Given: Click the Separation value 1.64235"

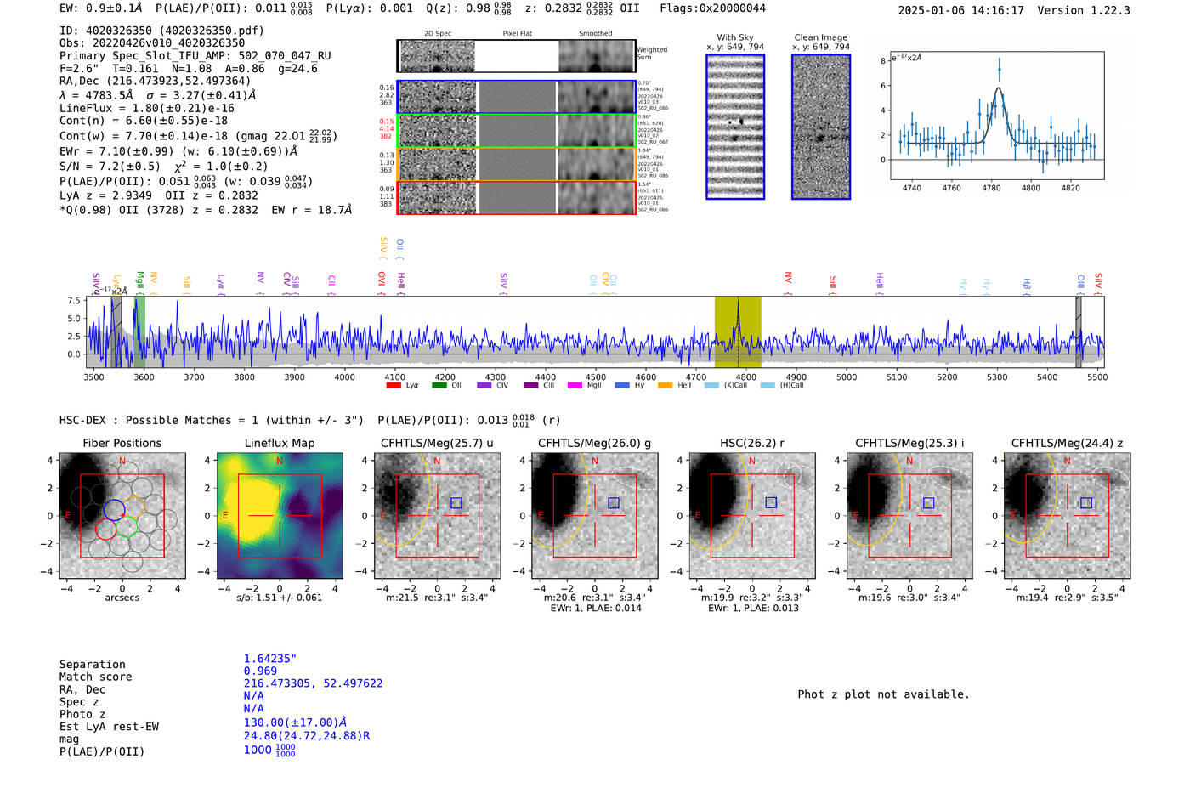Looking at the screenshot, I should coord(270,659).
